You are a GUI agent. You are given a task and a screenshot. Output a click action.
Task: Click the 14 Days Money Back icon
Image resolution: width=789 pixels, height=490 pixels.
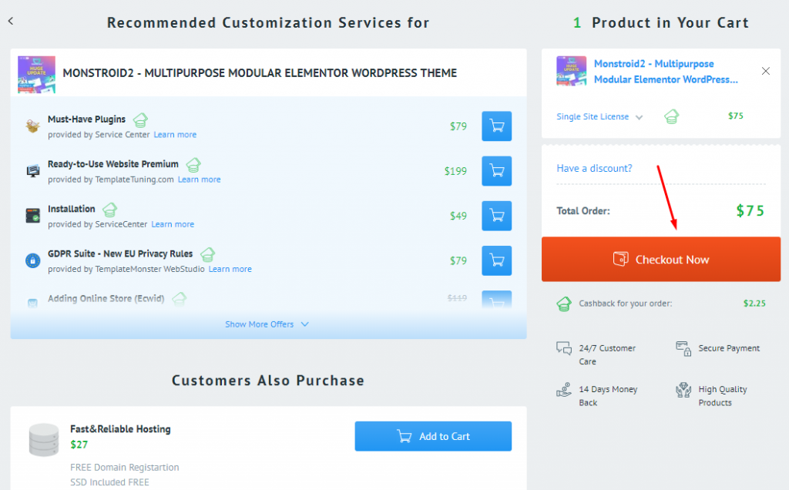coord(563,390)
